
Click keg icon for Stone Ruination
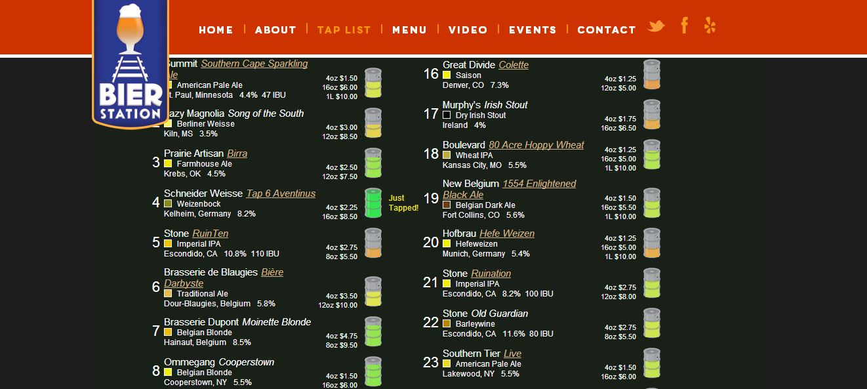(x=652, y=283)
